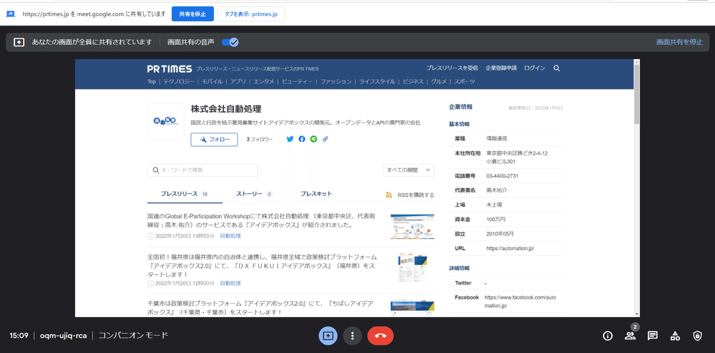
Task: Share on Twitter bird icon
Action: [290, 139]
